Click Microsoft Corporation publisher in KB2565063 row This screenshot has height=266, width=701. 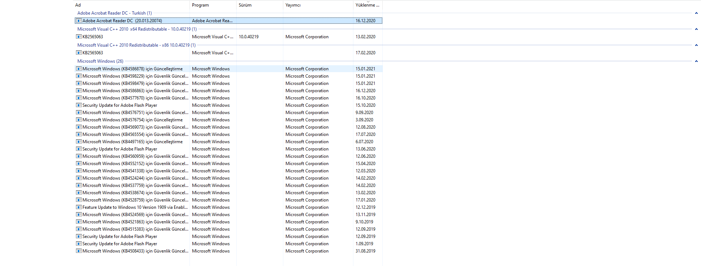pyautogui.click(x=307, y=37)
